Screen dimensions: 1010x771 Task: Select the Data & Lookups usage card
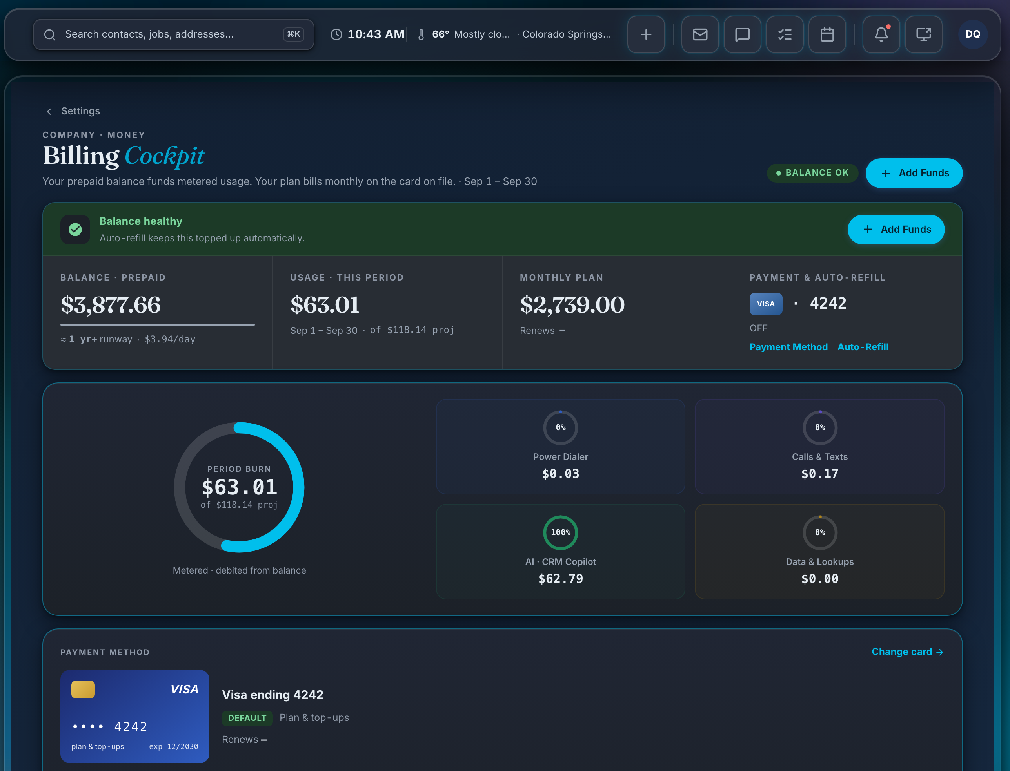tap(819, 552)
